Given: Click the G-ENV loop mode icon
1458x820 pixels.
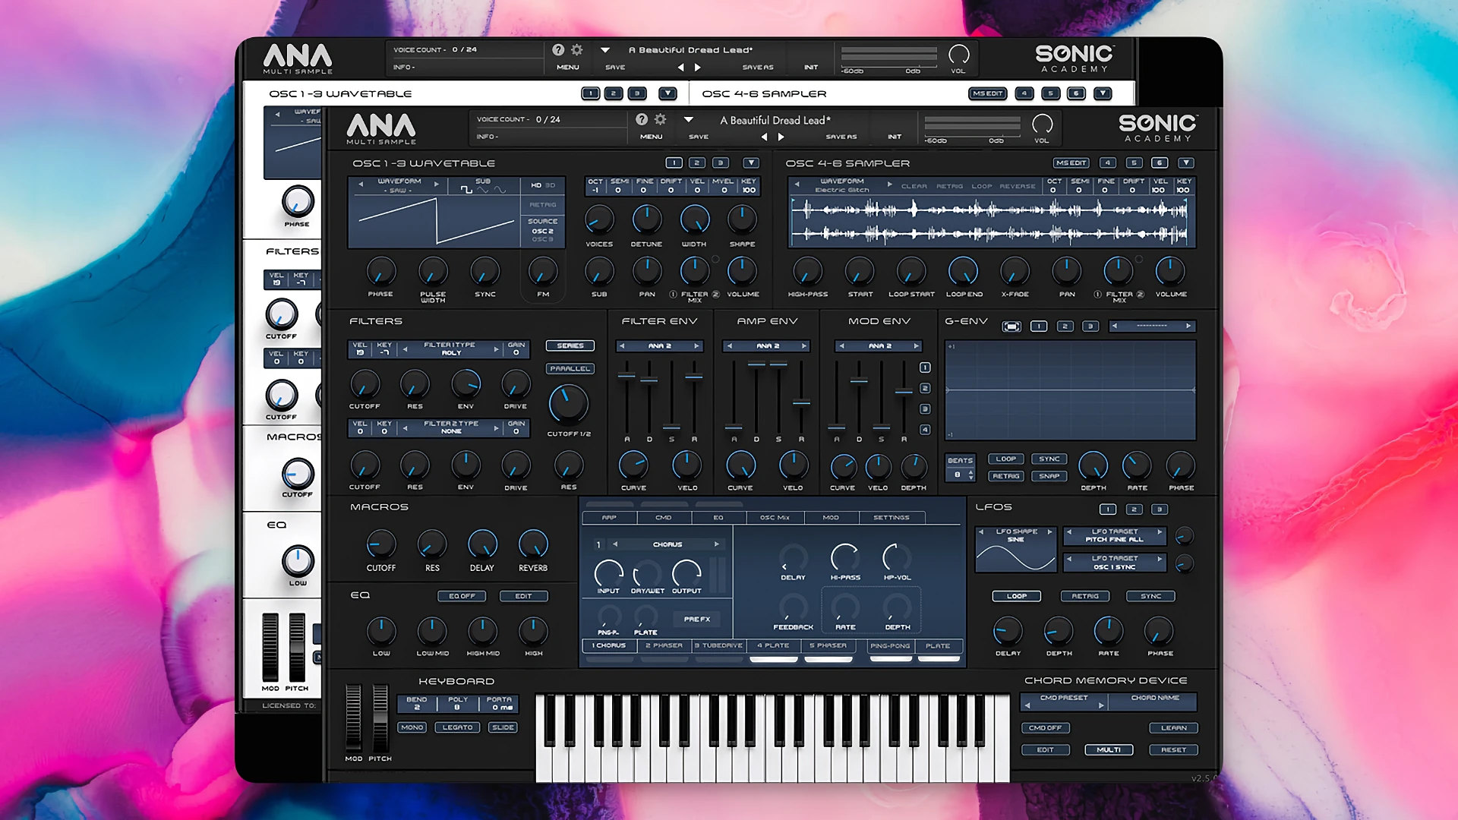Looking at the screenshot, I should [x=1010, y=326].
